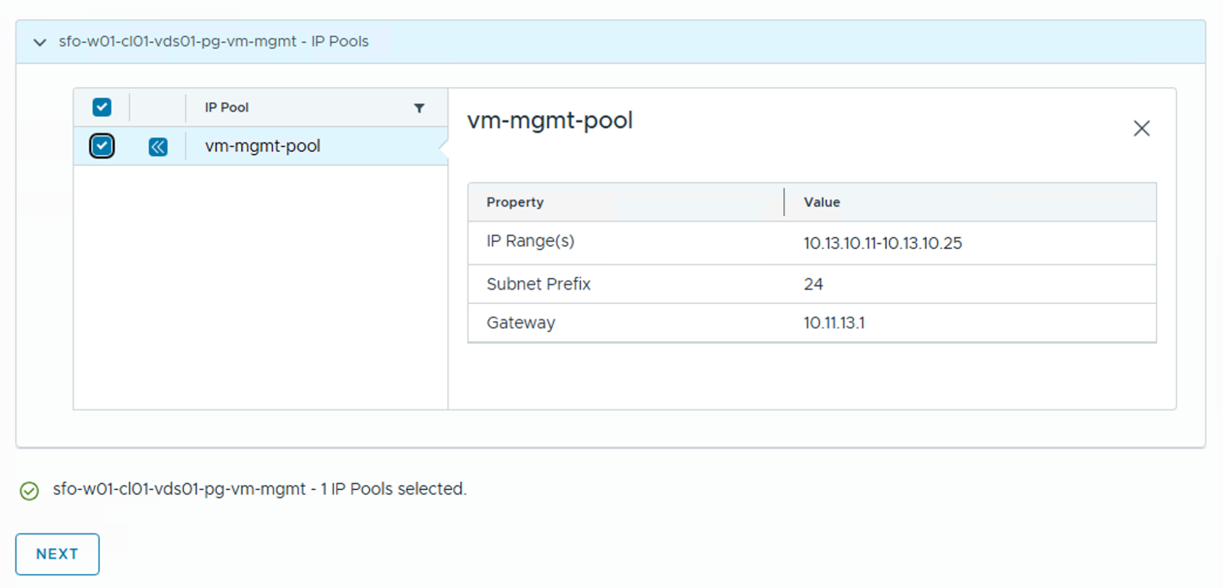The width and height of the screenshot is (1223, 588).
Task: Click the sfo-w01-cl01-vds01-pg-vm-mgmt IP Pools header title
Action: point(213,42)
